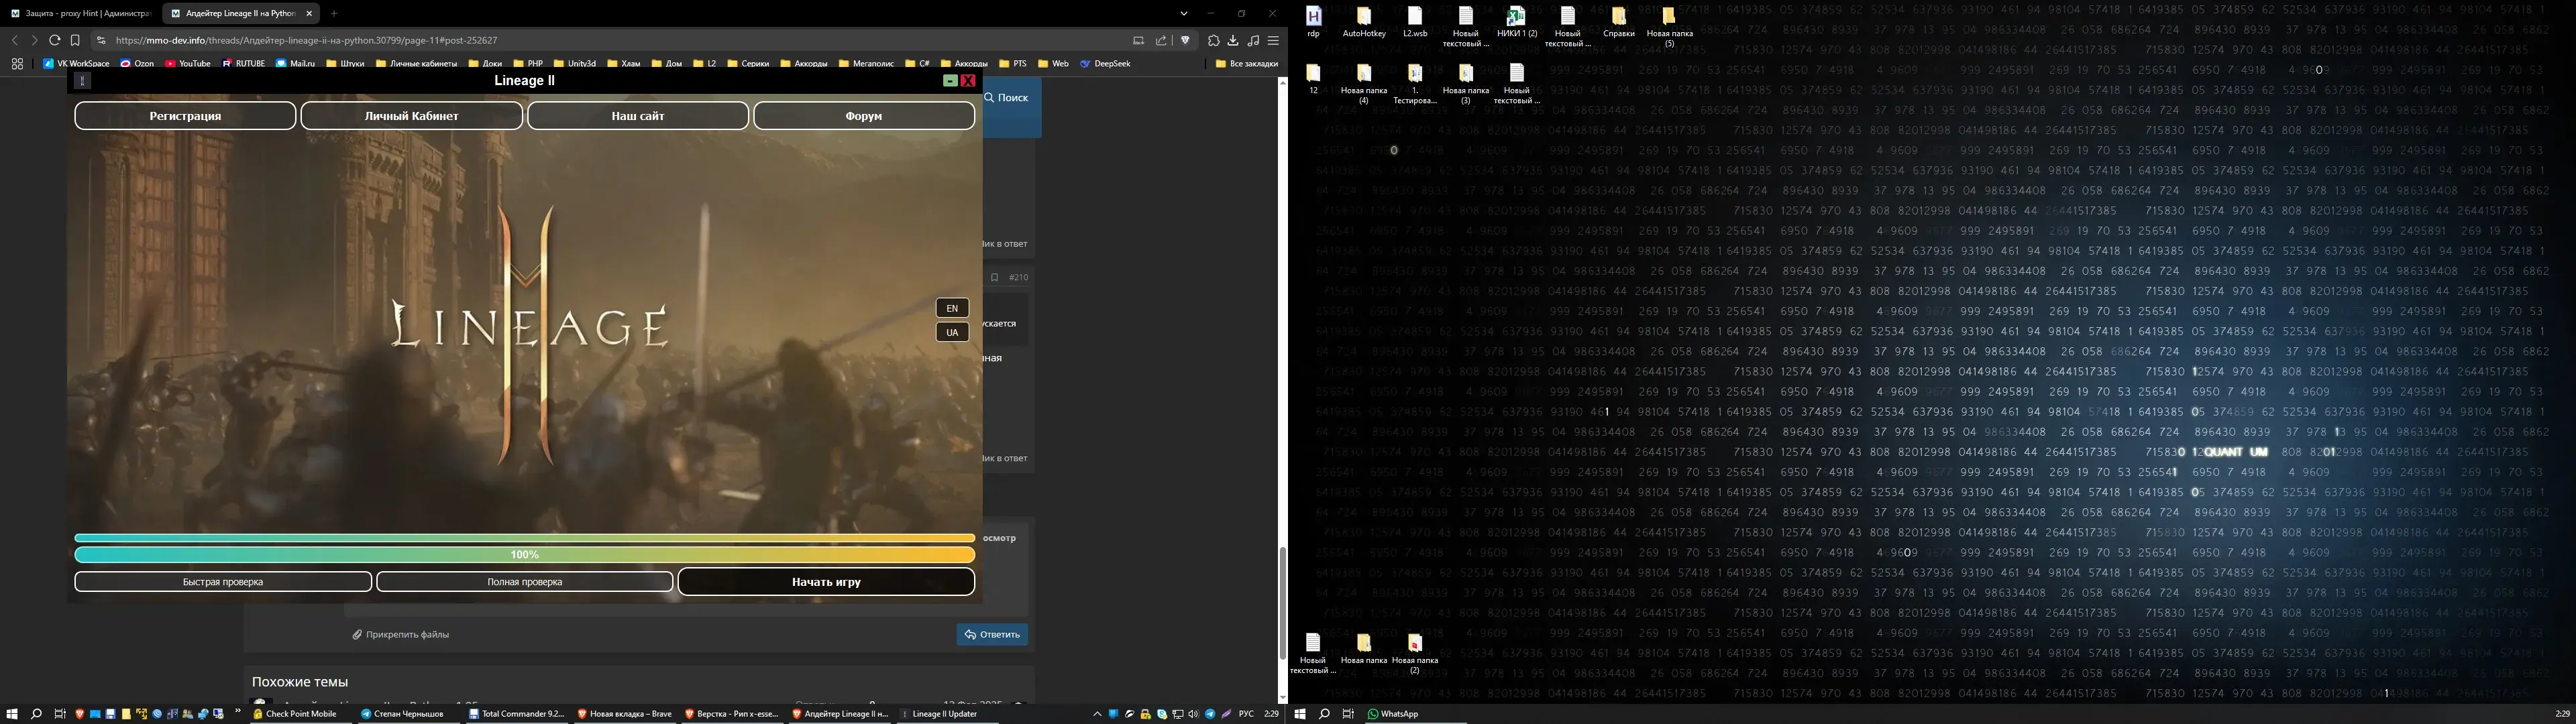Open Brave's main hamburger menu
This screenshot has height=724, width=2576.
tap(1273, 41)
